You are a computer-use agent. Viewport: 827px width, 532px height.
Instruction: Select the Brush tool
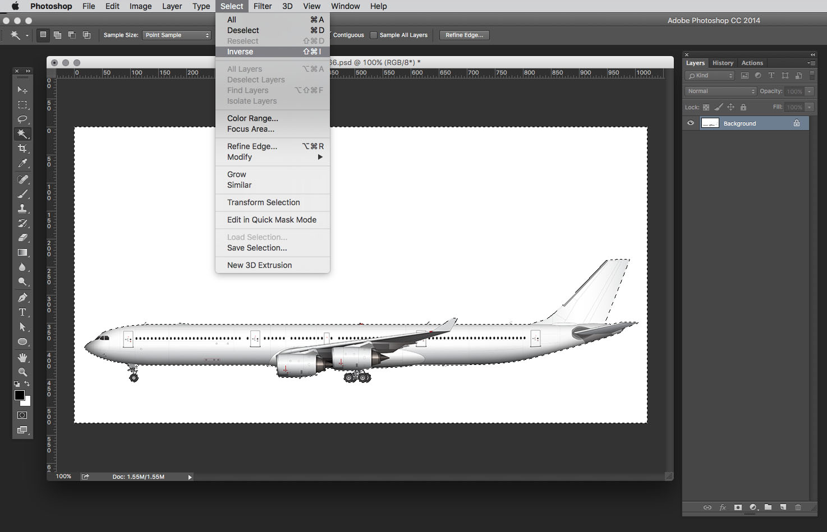pos(22,194)
